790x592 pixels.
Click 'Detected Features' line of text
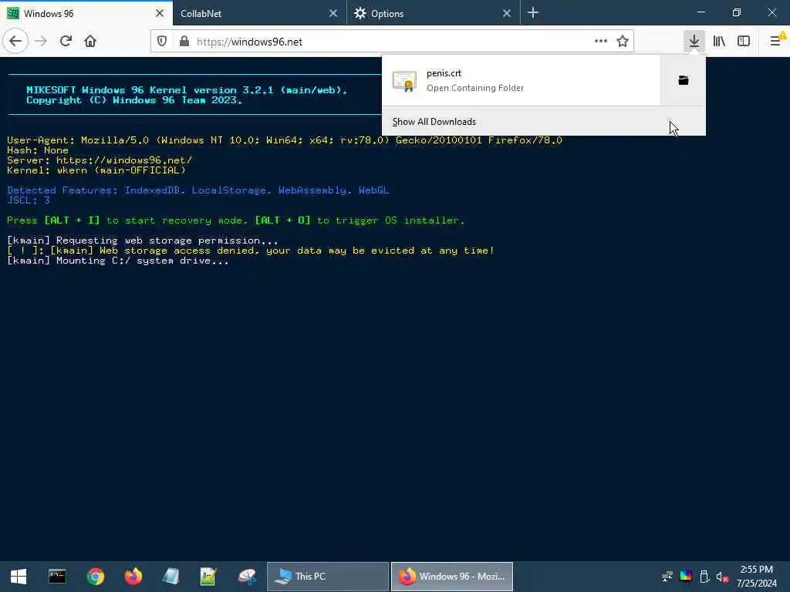[x=198, y=190]
